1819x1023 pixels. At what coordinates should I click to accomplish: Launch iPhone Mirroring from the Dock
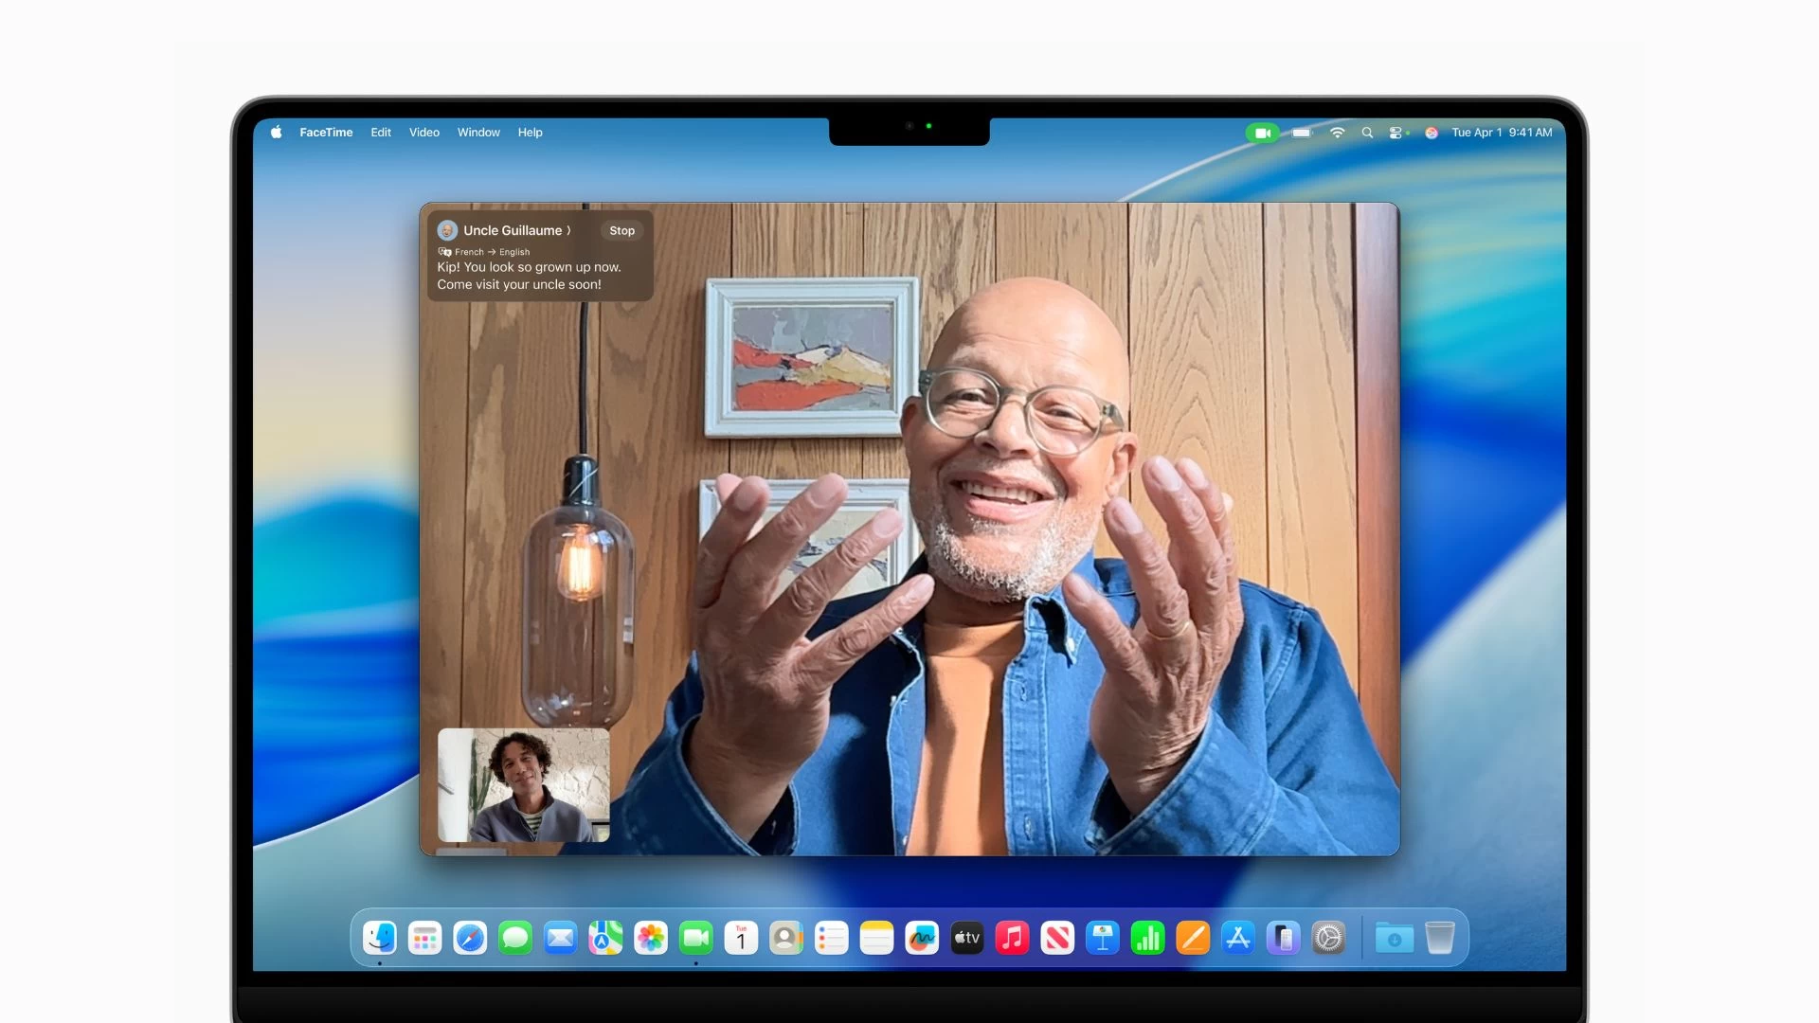[x=1285, y=938]
